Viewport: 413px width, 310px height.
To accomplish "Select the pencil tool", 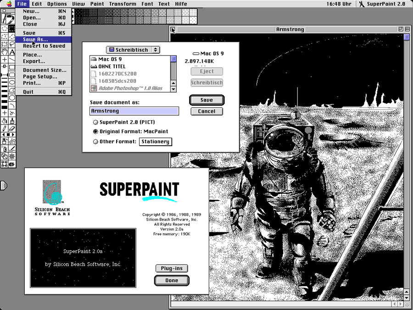I will tap(4, 129).
